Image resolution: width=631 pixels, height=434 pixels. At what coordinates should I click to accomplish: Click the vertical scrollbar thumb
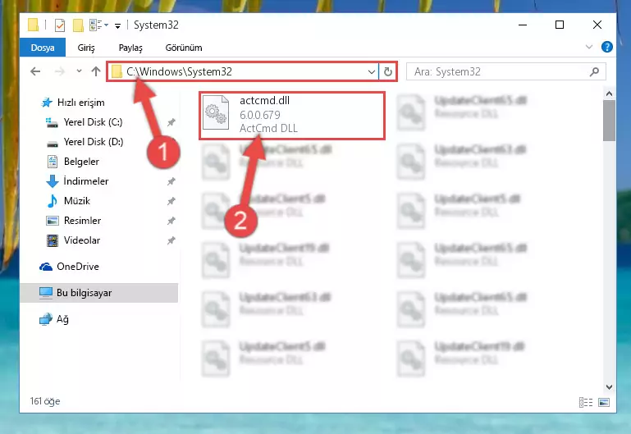point(610,121)
